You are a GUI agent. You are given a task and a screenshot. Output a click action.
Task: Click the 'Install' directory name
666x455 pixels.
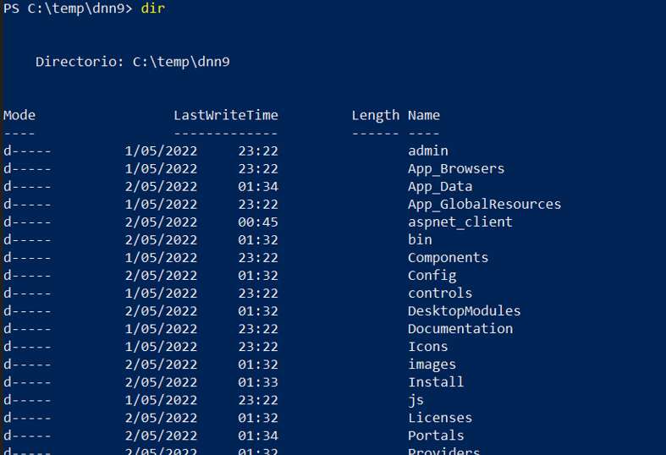[436, 381]
